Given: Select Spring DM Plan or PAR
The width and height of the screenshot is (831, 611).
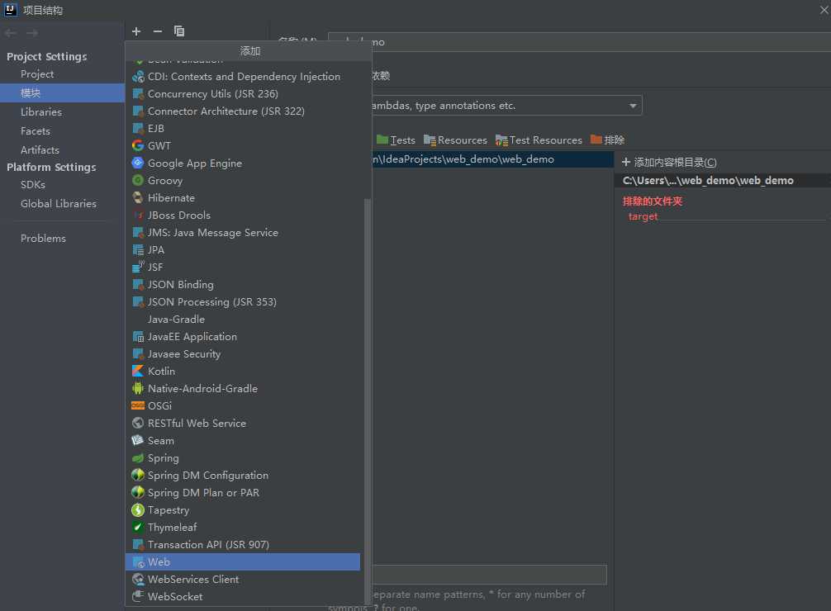Looking at the screenshot, I should point(243,492).
